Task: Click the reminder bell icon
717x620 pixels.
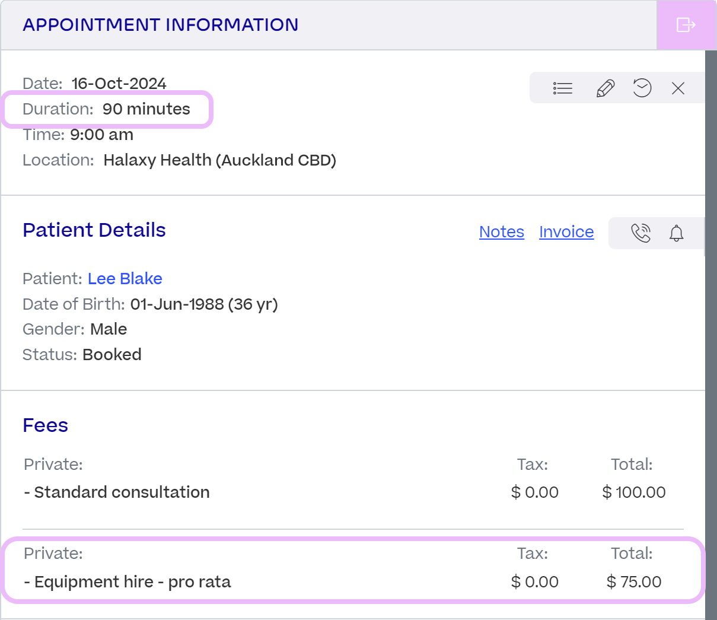Action: pos(676,233)
